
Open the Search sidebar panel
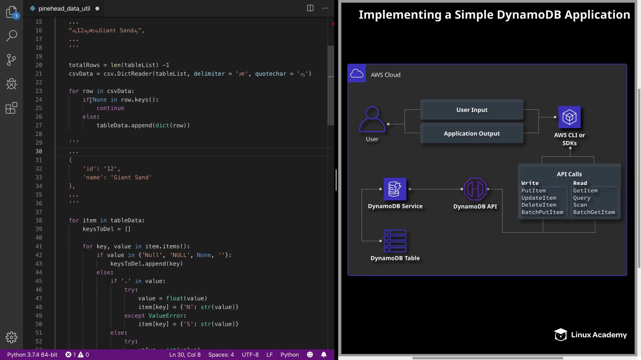(x=11, y=36)
